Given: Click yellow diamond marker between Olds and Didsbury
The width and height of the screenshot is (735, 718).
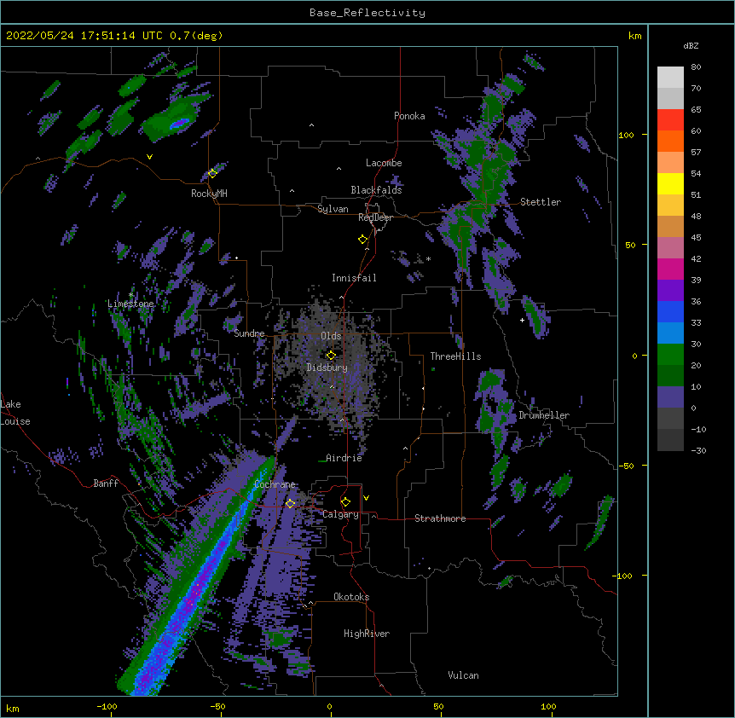Looking at the screenshot, I should tap(331, 356).
